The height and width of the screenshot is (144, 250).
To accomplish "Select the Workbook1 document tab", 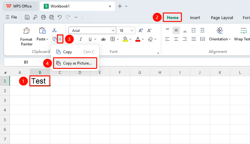I will (77, 6).
